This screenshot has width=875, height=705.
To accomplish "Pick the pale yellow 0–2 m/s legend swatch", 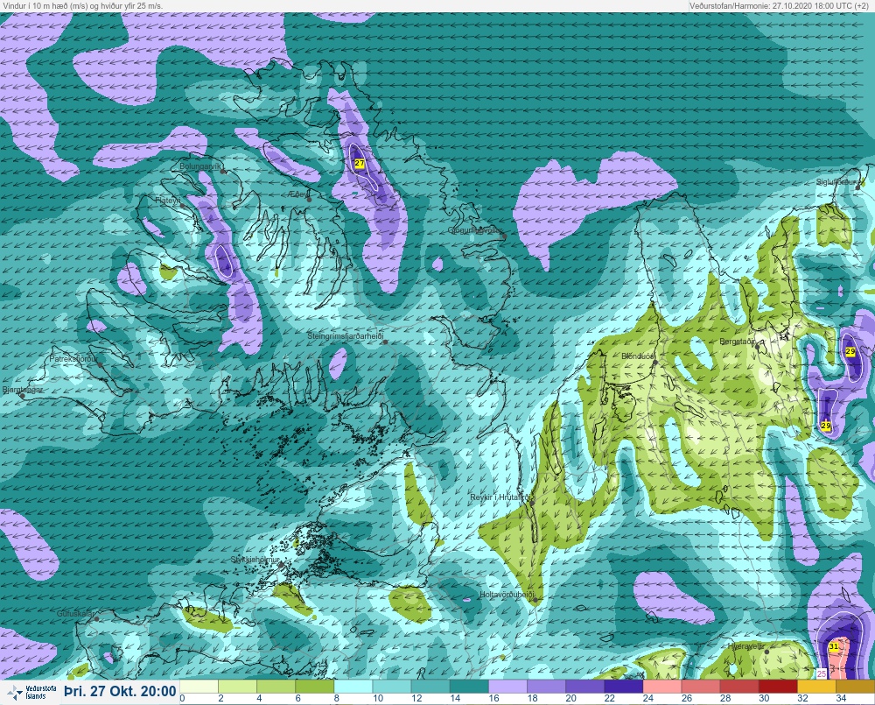I will 199,687.
